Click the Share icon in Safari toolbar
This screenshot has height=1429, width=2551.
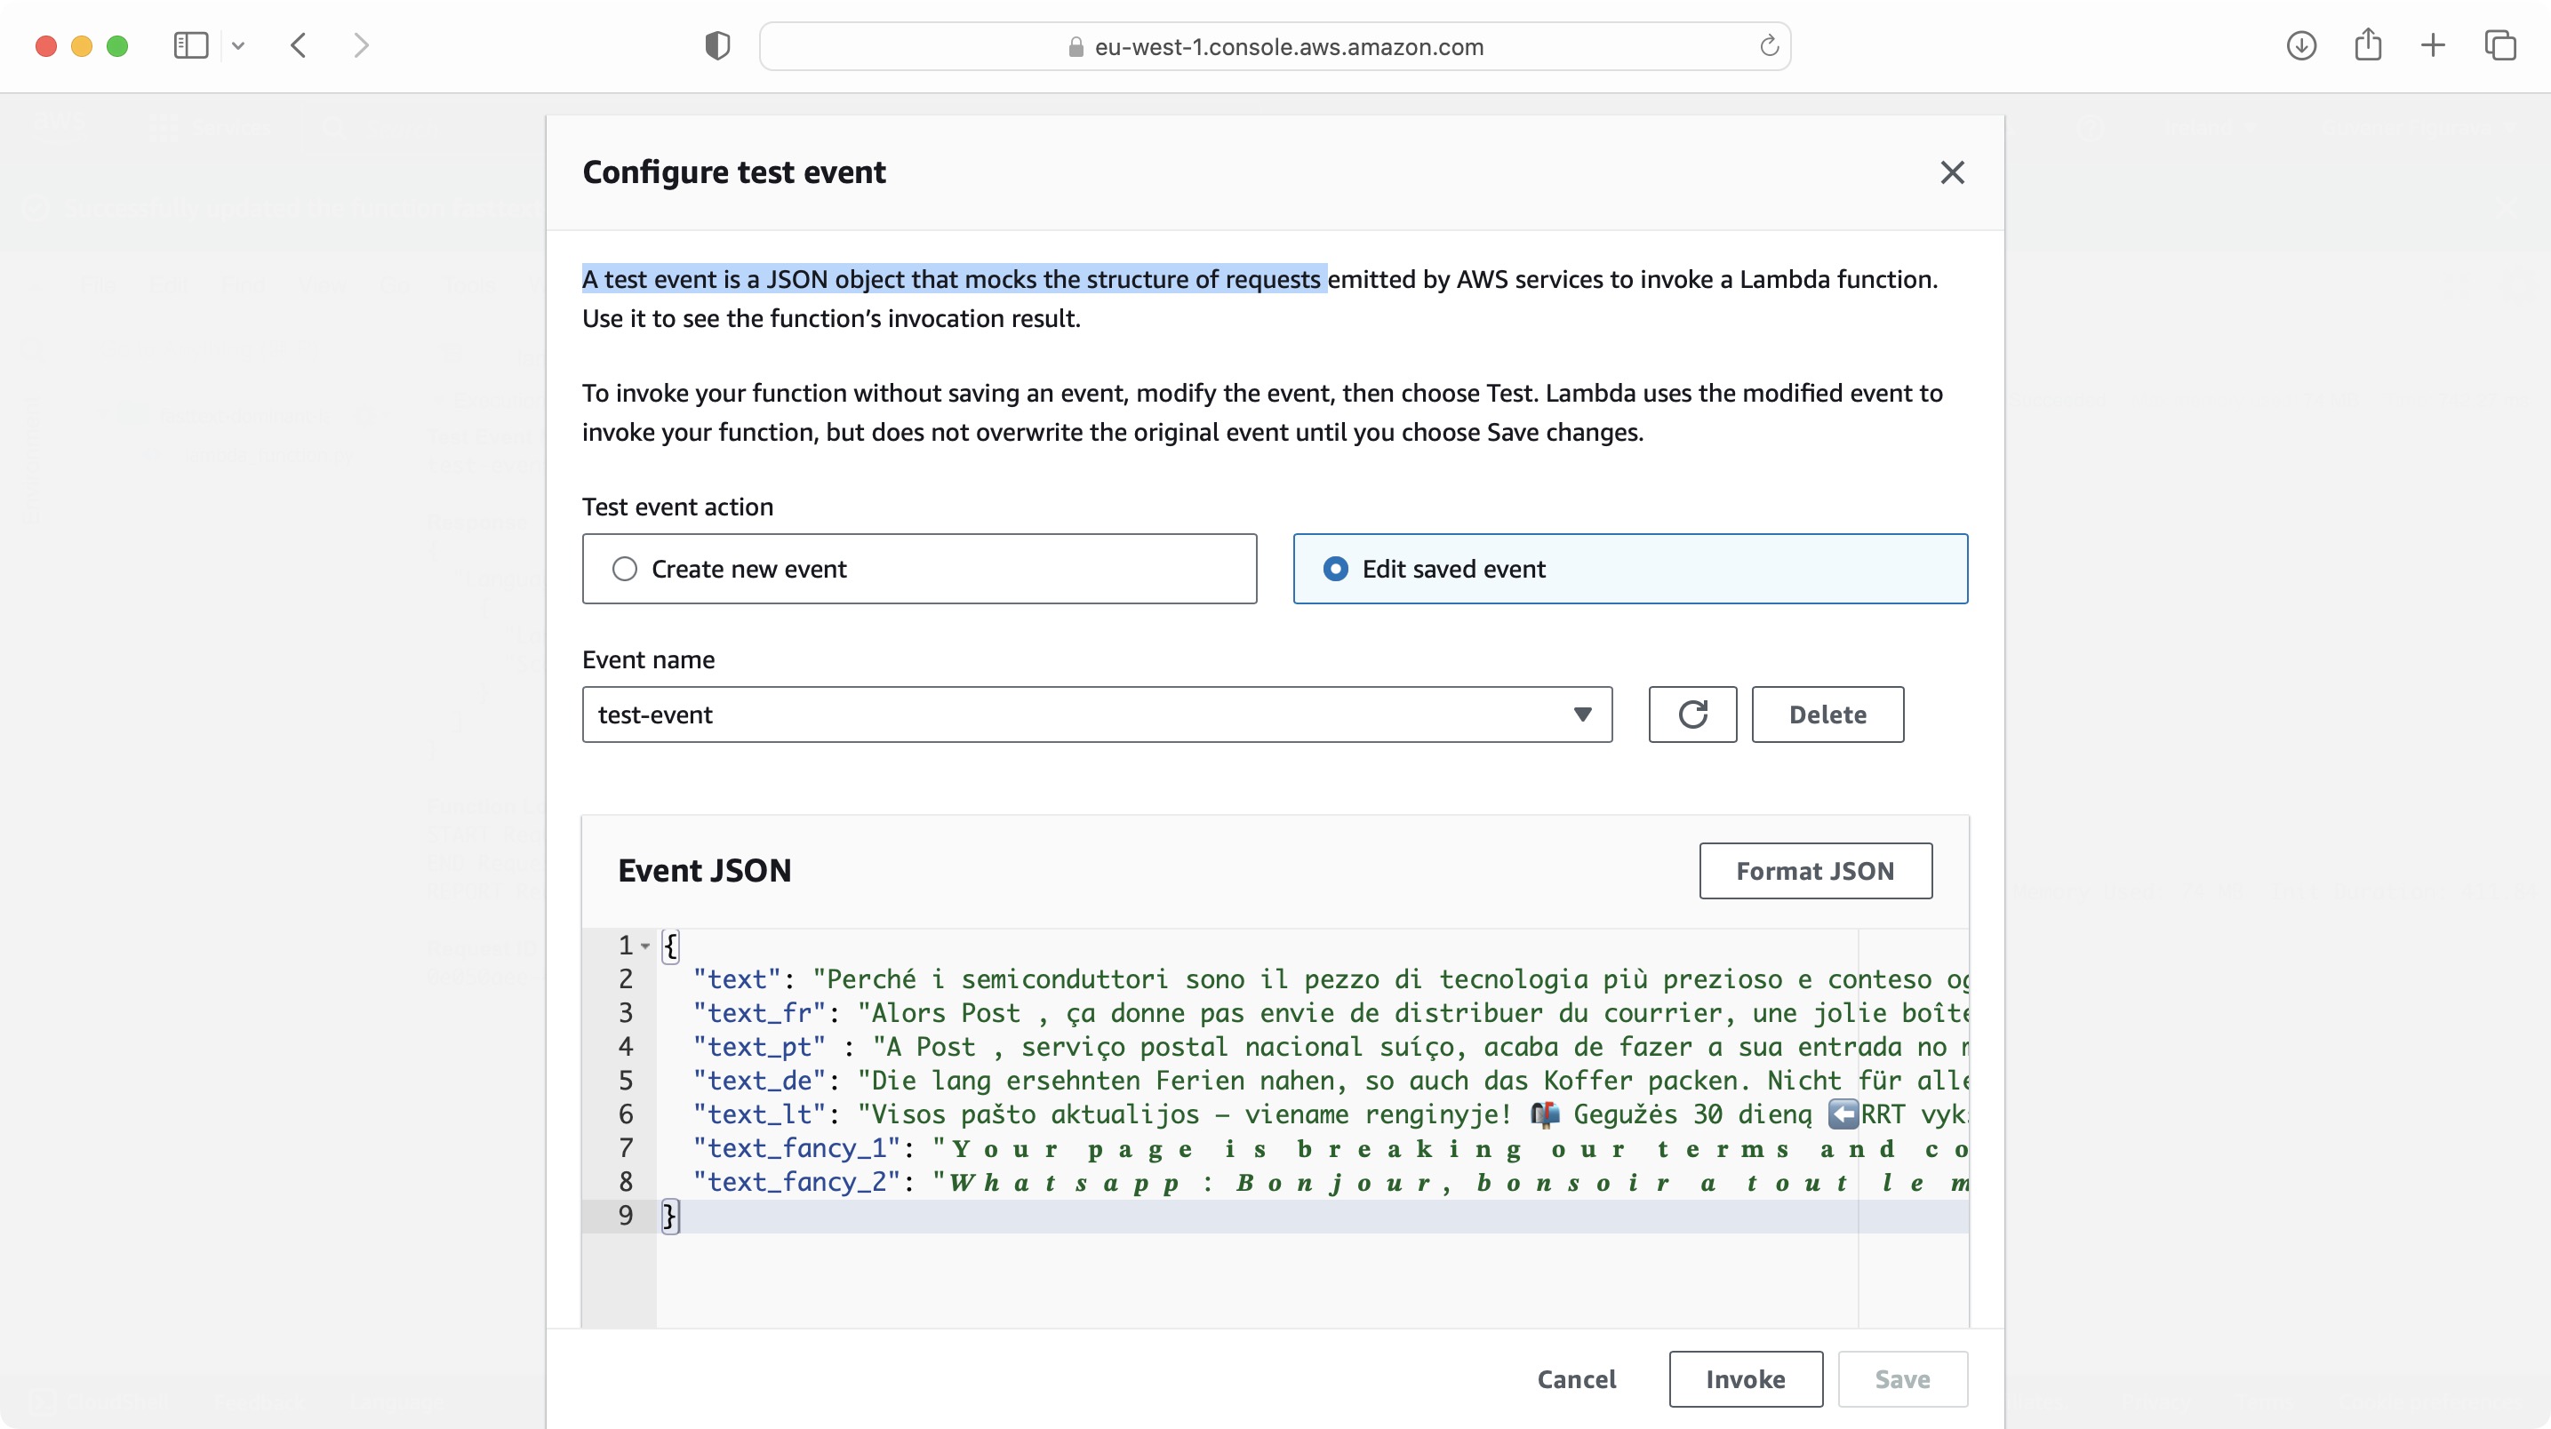tap(2367, 45)
